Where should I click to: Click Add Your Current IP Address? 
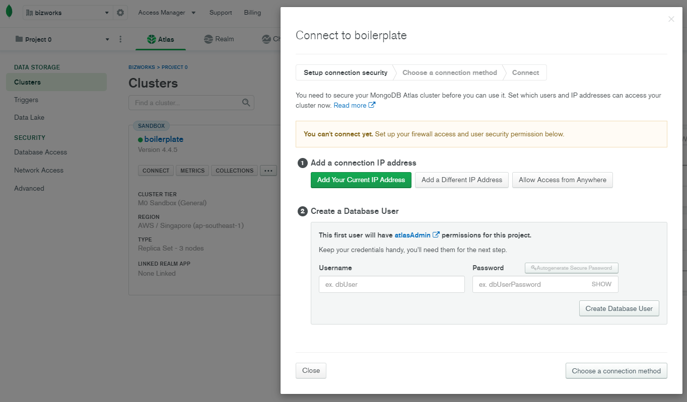pos(361,180)
